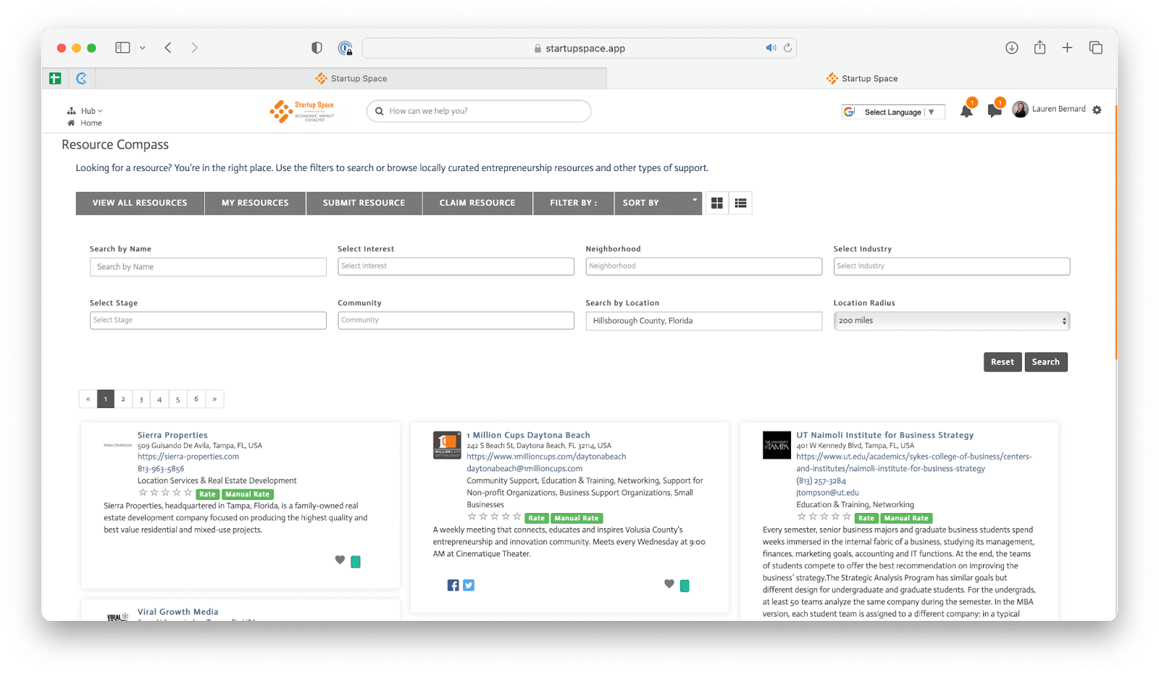Click Manual Rate on UT Naimoli Institute
Viewport: 1159px width, 676px height.
tap(905, 518)
